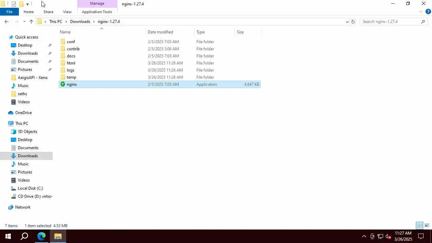Screen dimensions: 432x243
Task: Sort by Date modified column header
Action: [x=170, y=32]
